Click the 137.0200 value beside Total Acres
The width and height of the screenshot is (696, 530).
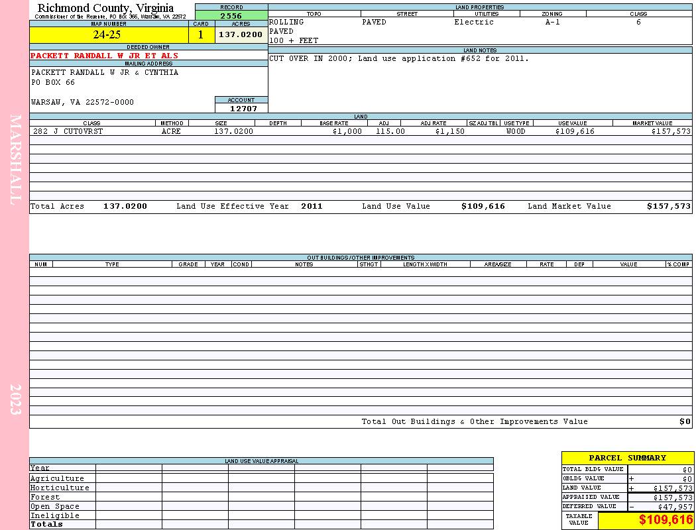pos(125,206)
